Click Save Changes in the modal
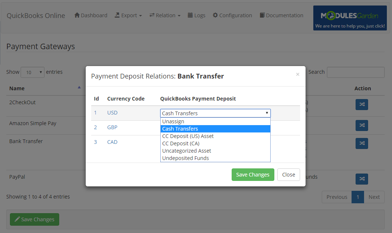This screenshot has height=233, width=392. 253,175
